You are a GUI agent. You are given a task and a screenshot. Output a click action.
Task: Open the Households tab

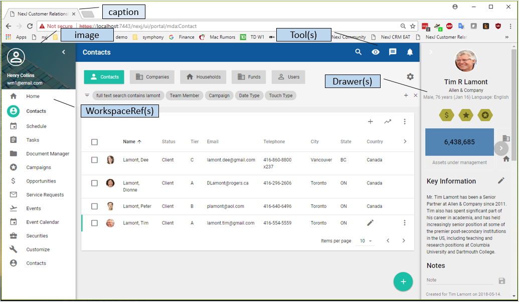[203, 77]
